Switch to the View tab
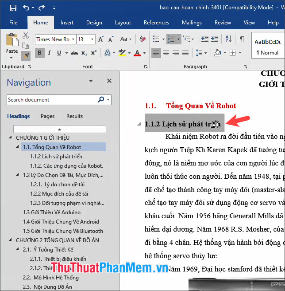 pyautogui.click(x=249, y=23)
